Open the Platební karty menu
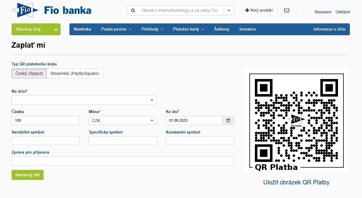 [x=188, y=29]
